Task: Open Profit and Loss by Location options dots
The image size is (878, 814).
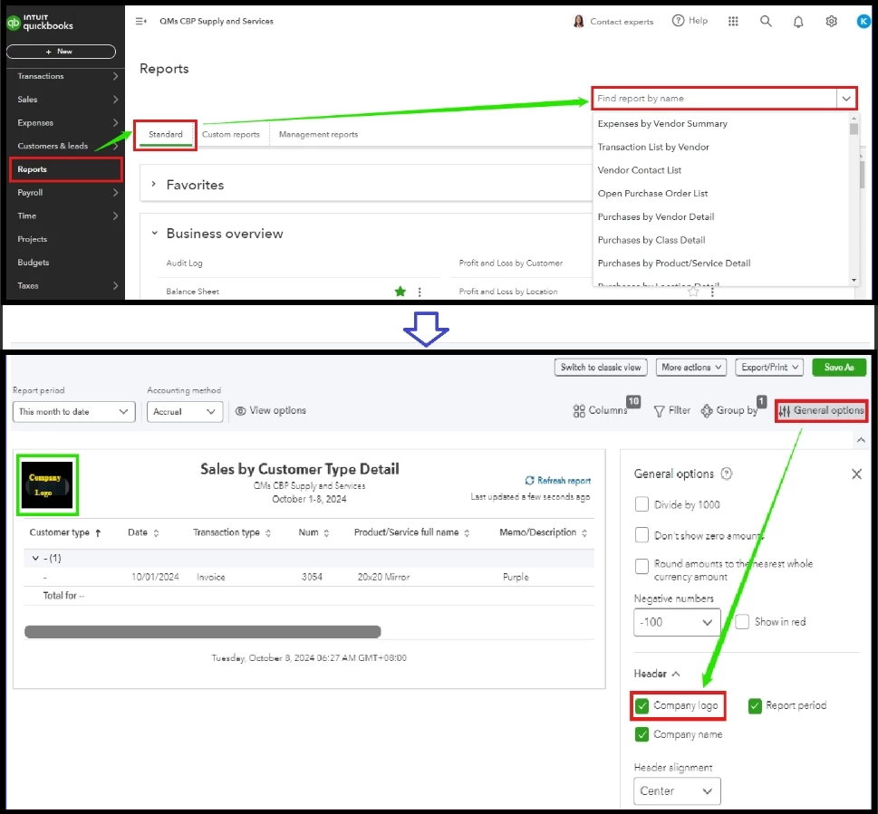Action: coord(712,292)
